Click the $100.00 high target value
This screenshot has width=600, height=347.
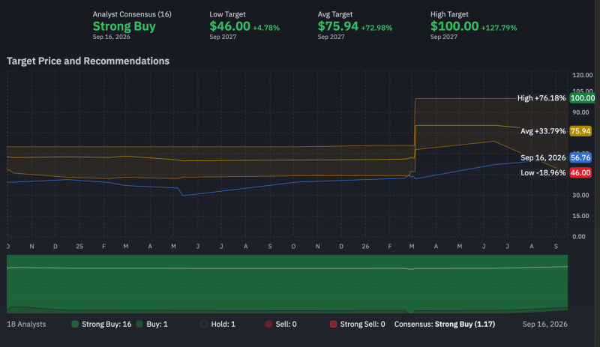454,26
